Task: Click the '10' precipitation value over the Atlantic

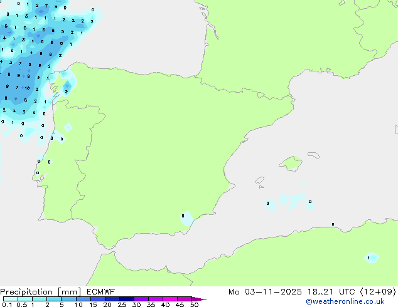Action: pyautogui.click(x=27, y=88)
